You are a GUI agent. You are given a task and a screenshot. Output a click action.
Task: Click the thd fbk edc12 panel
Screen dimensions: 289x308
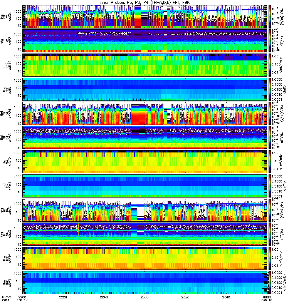point(145,162)
